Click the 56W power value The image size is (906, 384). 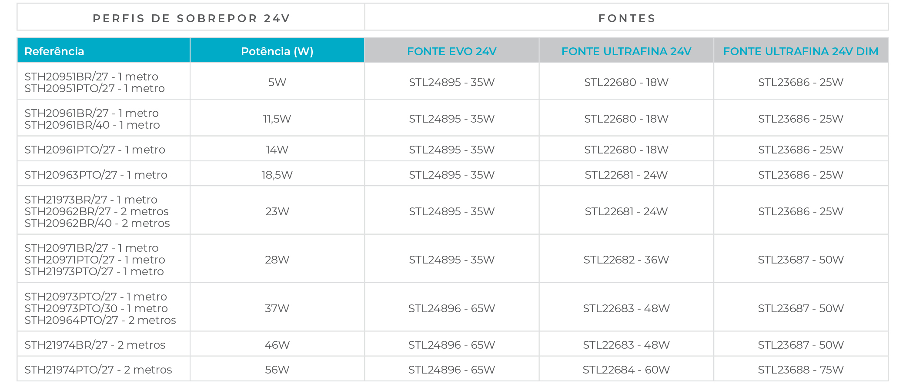pyautogui.click(x=277, y=370)
